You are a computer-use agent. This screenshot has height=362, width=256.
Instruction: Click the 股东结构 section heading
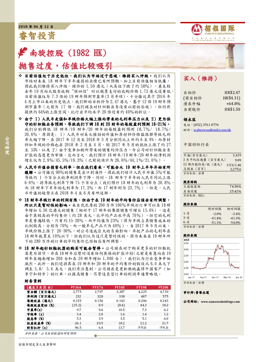coord(190,182)
